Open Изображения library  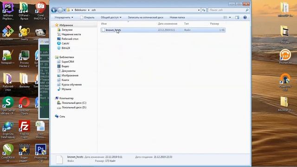(x=70, y=75)
